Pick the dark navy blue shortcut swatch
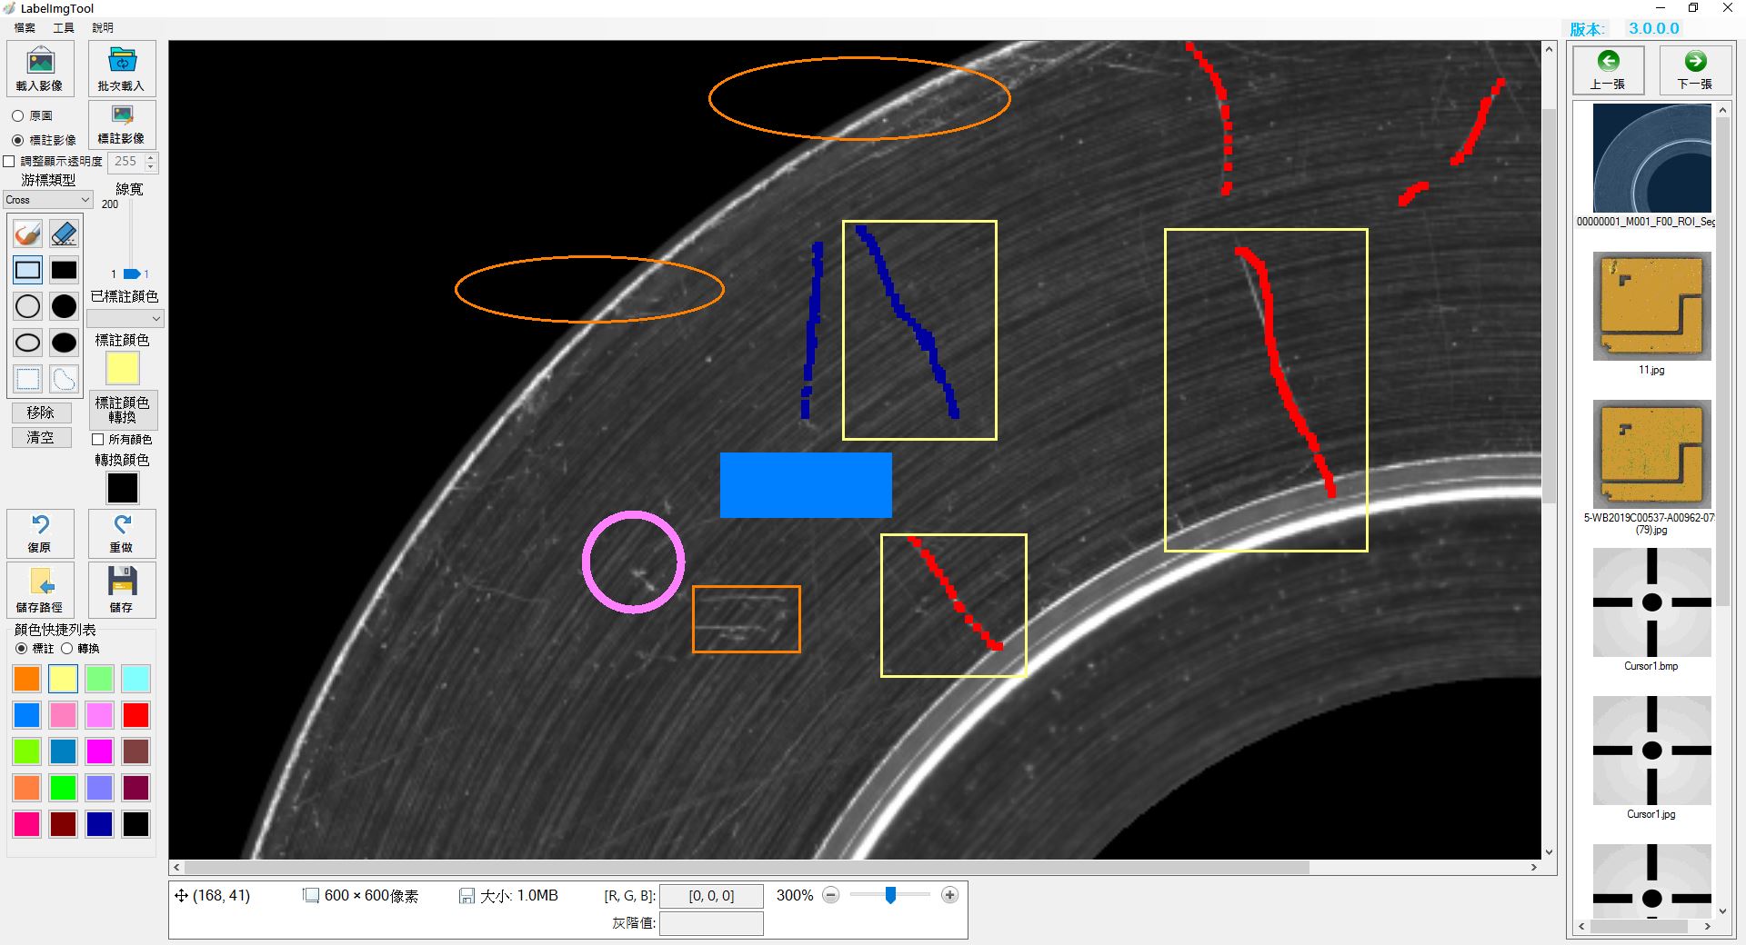The width and height of the screenshot is (1746, 945). tap(99, 824)
